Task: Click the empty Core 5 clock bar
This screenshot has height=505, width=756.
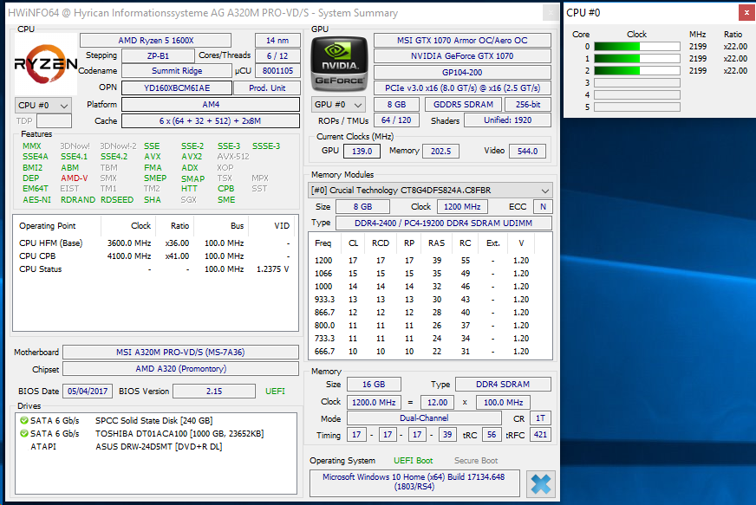Action: coord(637,107)
